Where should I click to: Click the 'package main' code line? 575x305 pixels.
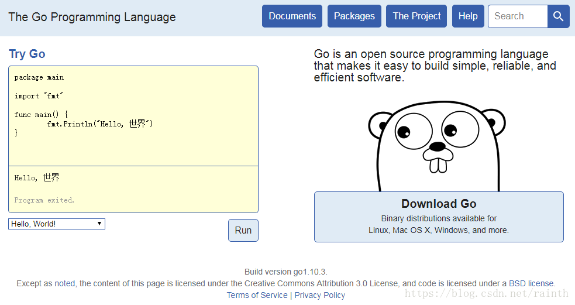coord(39,77)
